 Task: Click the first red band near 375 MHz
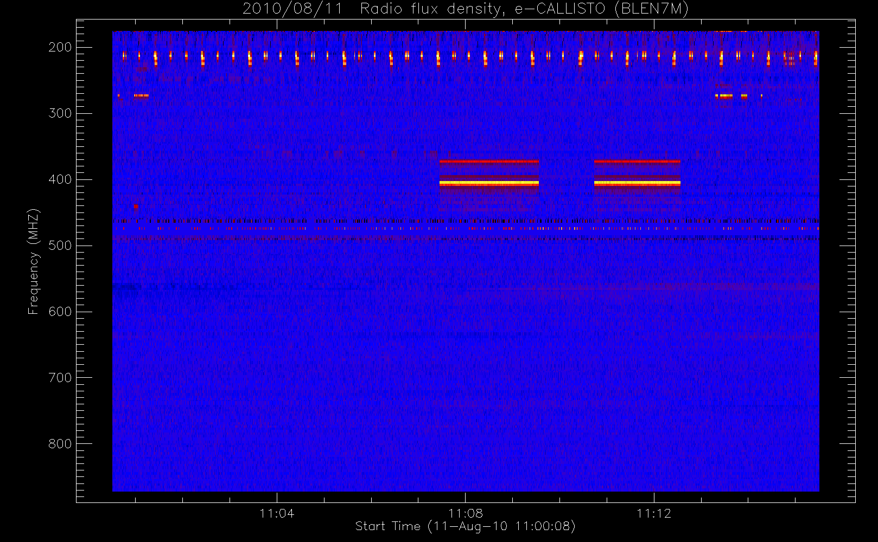tap(489, 162)
